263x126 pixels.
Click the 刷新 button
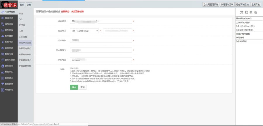29,5
